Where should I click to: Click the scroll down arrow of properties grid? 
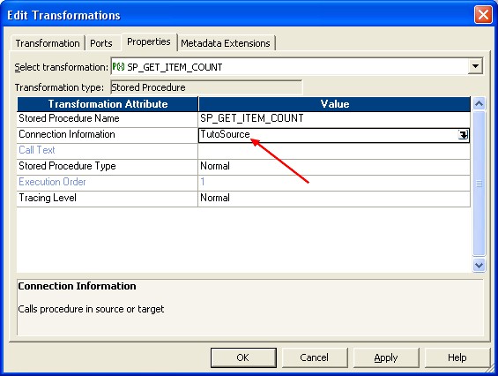point(479,265)
